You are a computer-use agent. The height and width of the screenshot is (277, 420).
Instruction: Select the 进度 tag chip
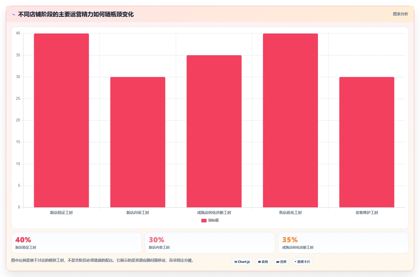(x=281, y=262)
